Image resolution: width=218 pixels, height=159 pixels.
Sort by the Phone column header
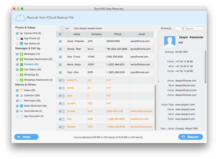click(118, 34)
